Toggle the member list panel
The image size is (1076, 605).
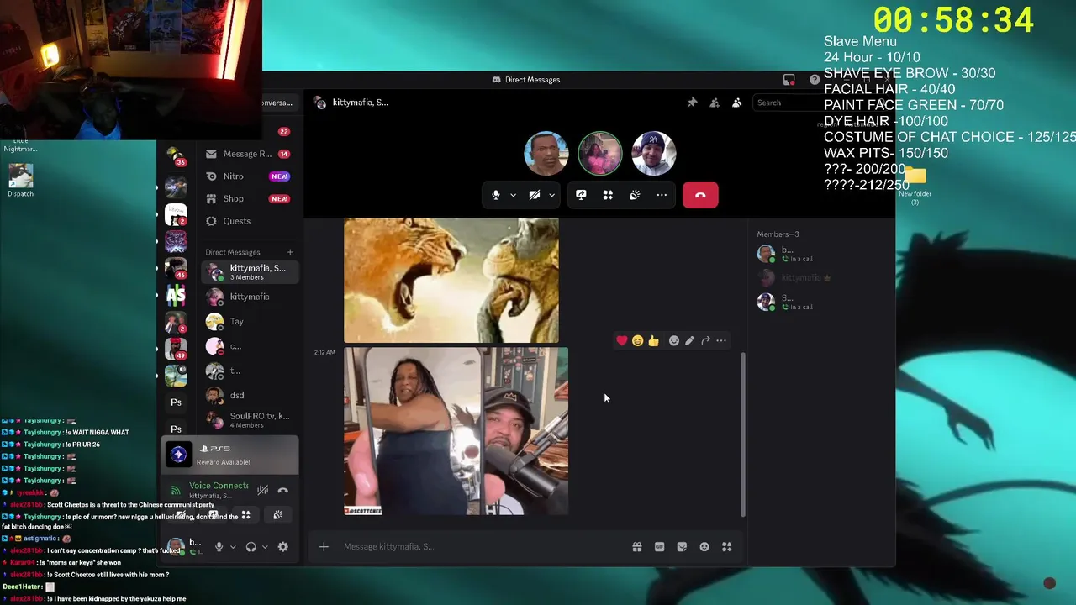(736, 103)
